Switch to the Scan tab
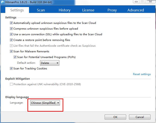The width and height of the screenshot is (156, 123). click(41, 10)
